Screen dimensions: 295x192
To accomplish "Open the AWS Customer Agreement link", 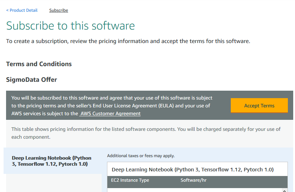I will click(110, 114).
